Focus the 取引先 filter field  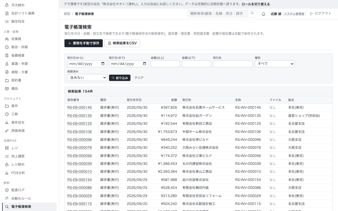pyautogui.click(x=233, y=64)
